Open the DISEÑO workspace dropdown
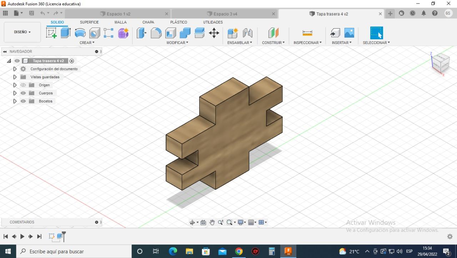The image size is (457, 258). click(22, 32)
